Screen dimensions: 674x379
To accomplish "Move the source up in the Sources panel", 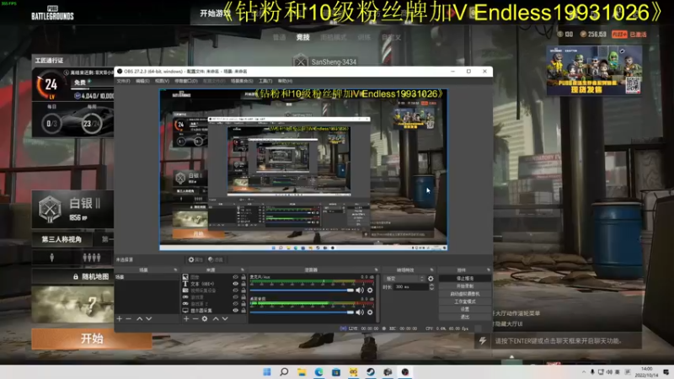I will click(216, 319).
